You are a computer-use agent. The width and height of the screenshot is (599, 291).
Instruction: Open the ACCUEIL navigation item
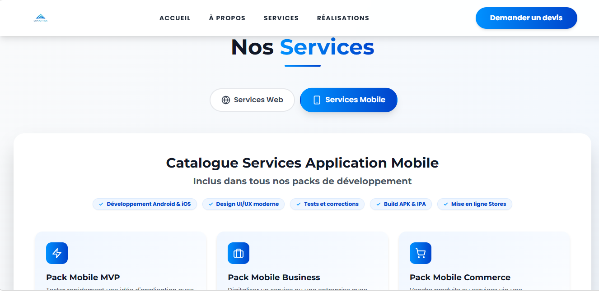tap(175, 18)
